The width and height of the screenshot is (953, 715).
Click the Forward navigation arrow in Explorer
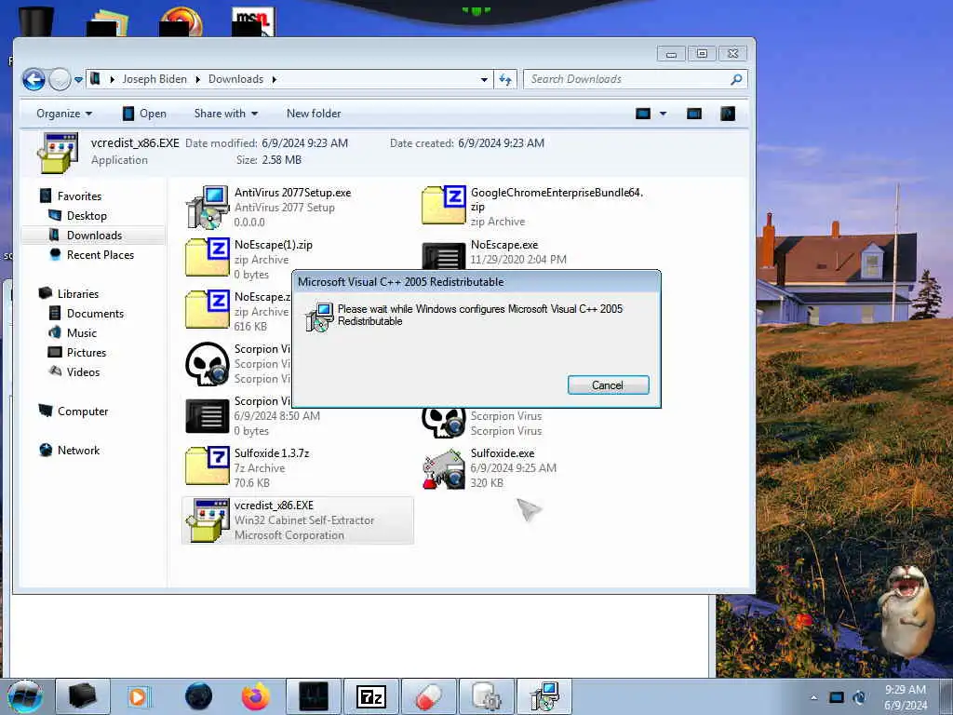60,80
